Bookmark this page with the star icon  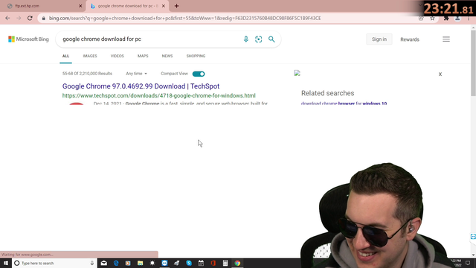(432, 18)
